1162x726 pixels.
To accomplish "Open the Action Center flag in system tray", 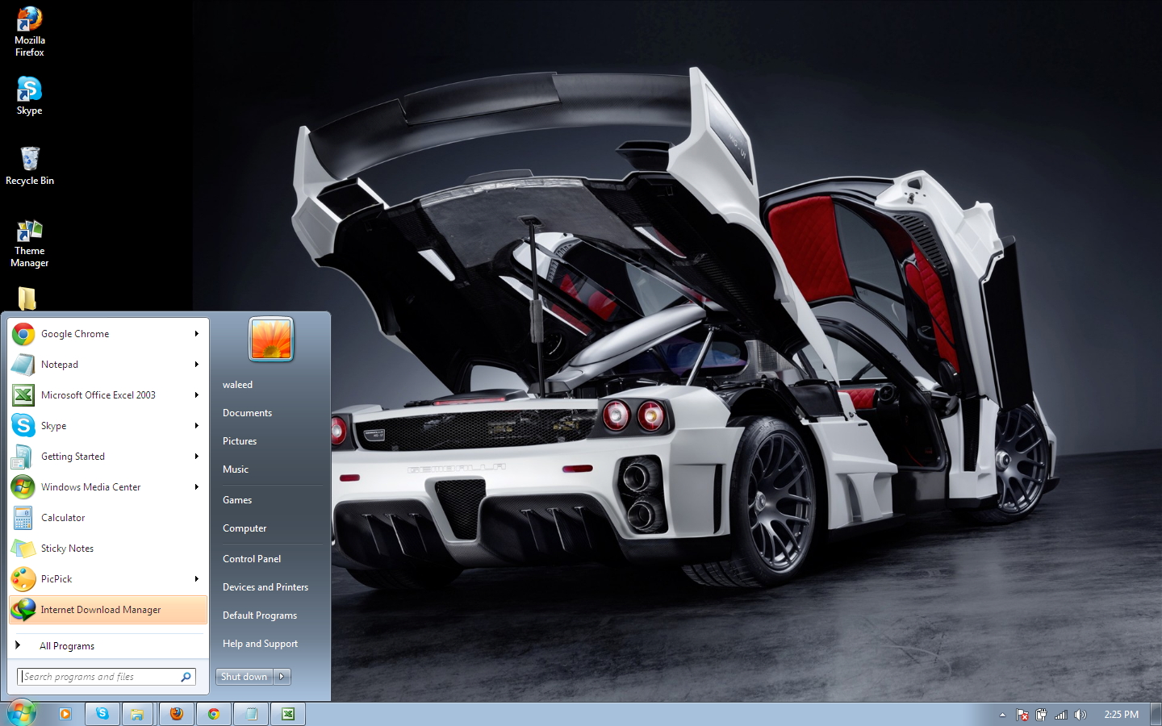I will click(x=1022, y=715).
